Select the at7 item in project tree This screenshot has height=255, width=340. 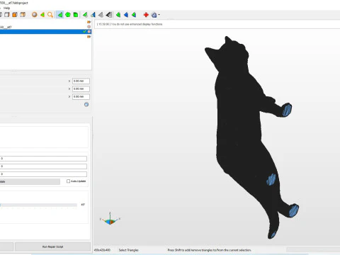point(6,27)
